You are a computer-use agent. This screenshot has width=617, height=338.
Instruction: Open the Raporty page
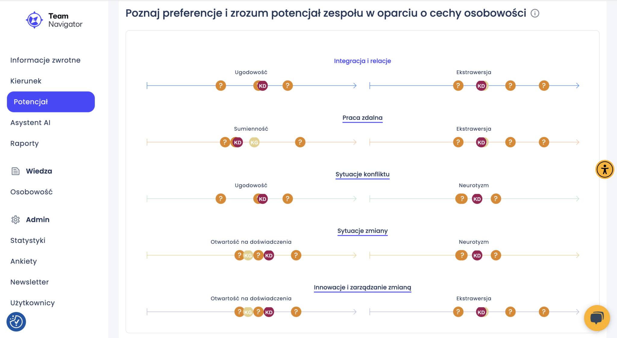click(24, 144)
